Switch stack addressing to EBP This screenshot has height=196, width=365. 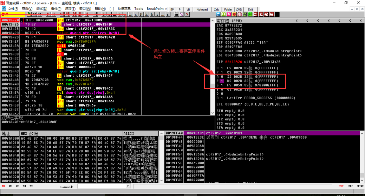point(351,187)
